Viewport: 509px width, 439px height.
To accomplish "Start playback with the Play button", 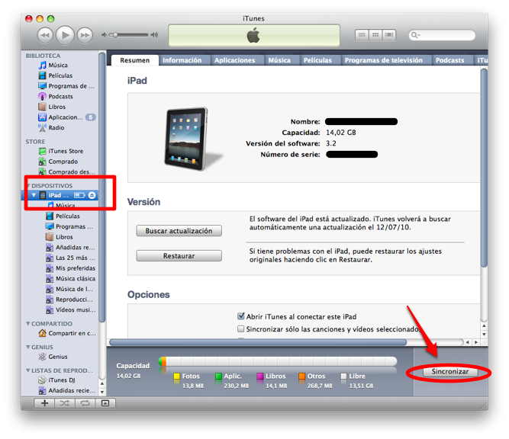I will [x=66, y=35].
